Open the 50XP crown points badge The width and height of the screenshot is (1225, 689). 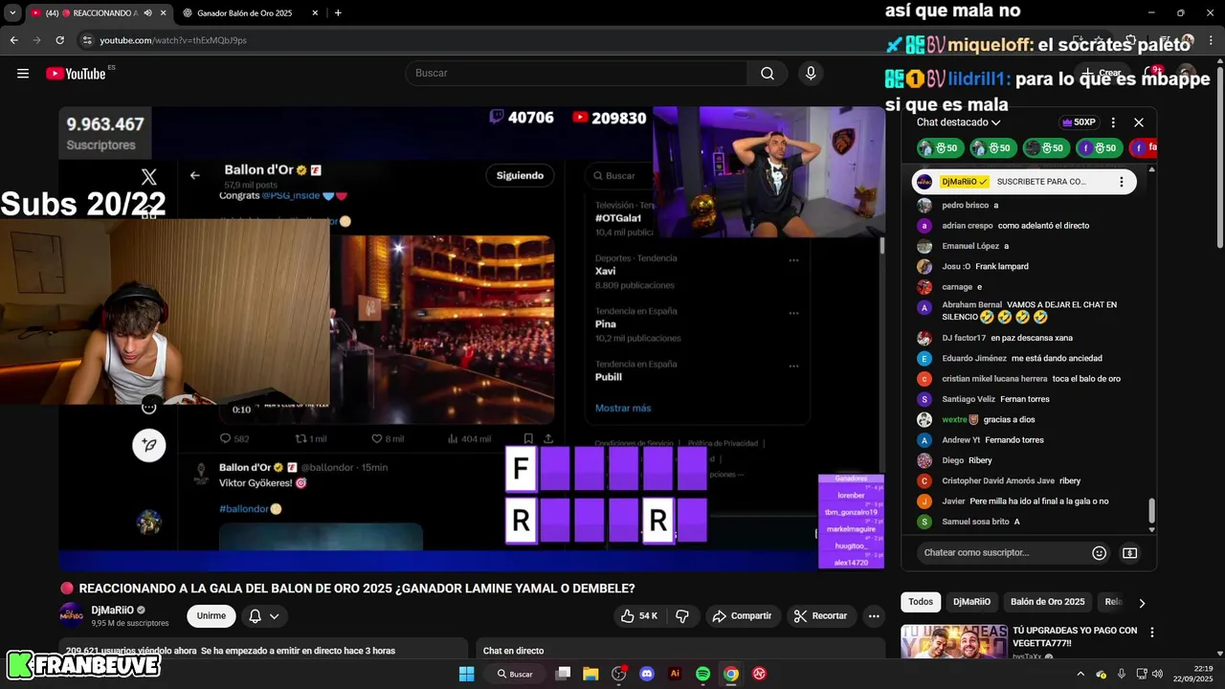1078,122
